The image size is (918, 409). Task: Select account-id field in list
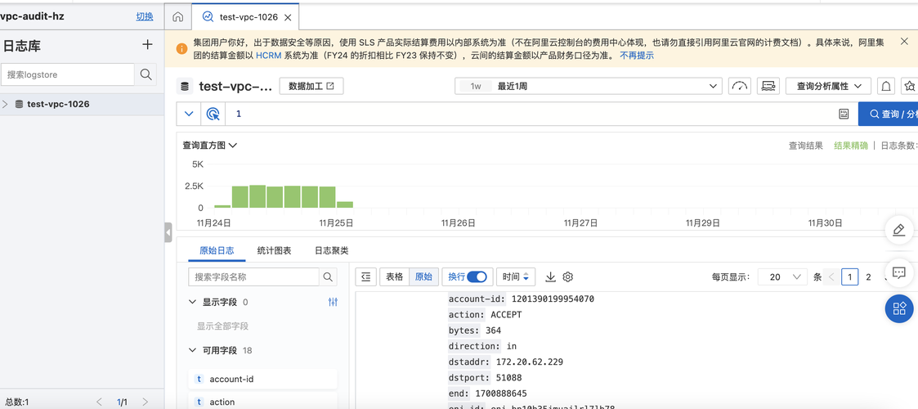(262, 379)
